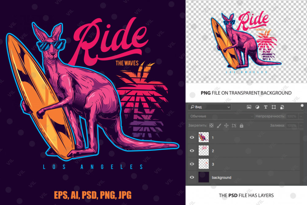Click "THE PSD FILE HAS LAYERS" caption
The width and height of the screenshot is (307, 205).
[x=246, y=195]
